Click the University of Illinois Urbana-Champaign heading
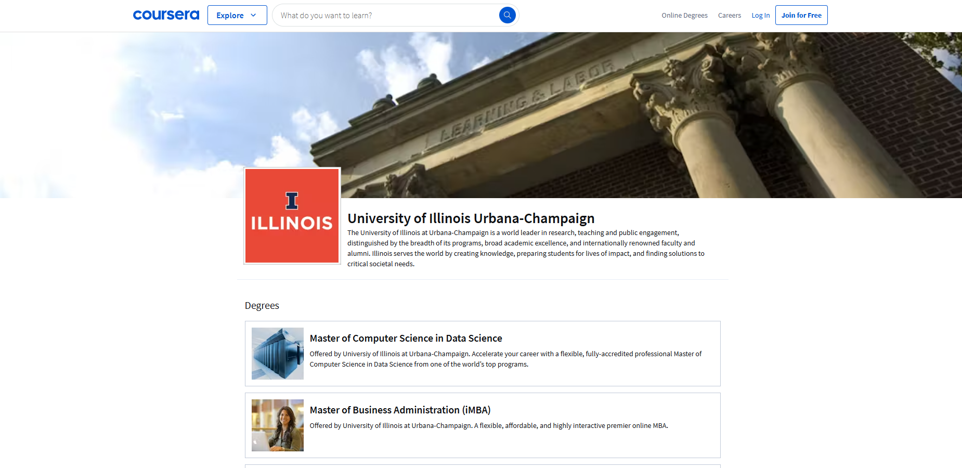 point(471,218)
